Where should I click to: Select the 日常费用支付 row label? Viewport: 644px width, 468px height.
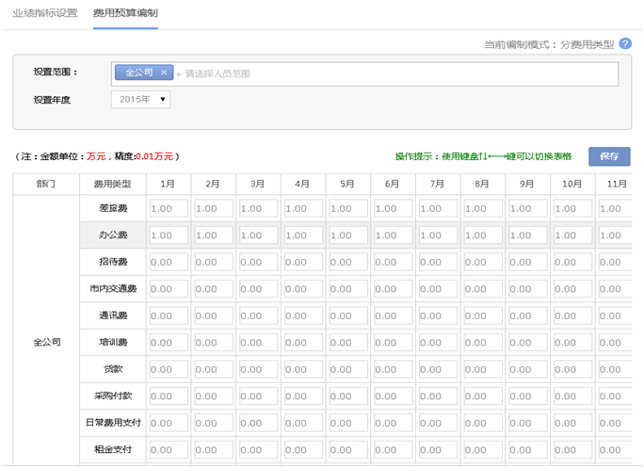pos(113,423)
